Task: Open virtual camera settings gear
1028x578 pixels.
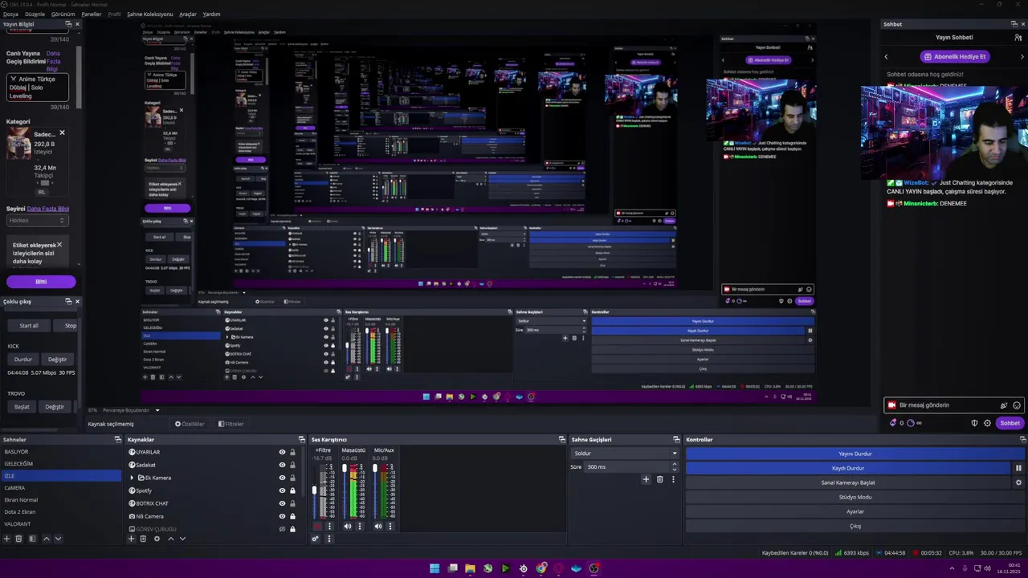Action: [1018, 482]
